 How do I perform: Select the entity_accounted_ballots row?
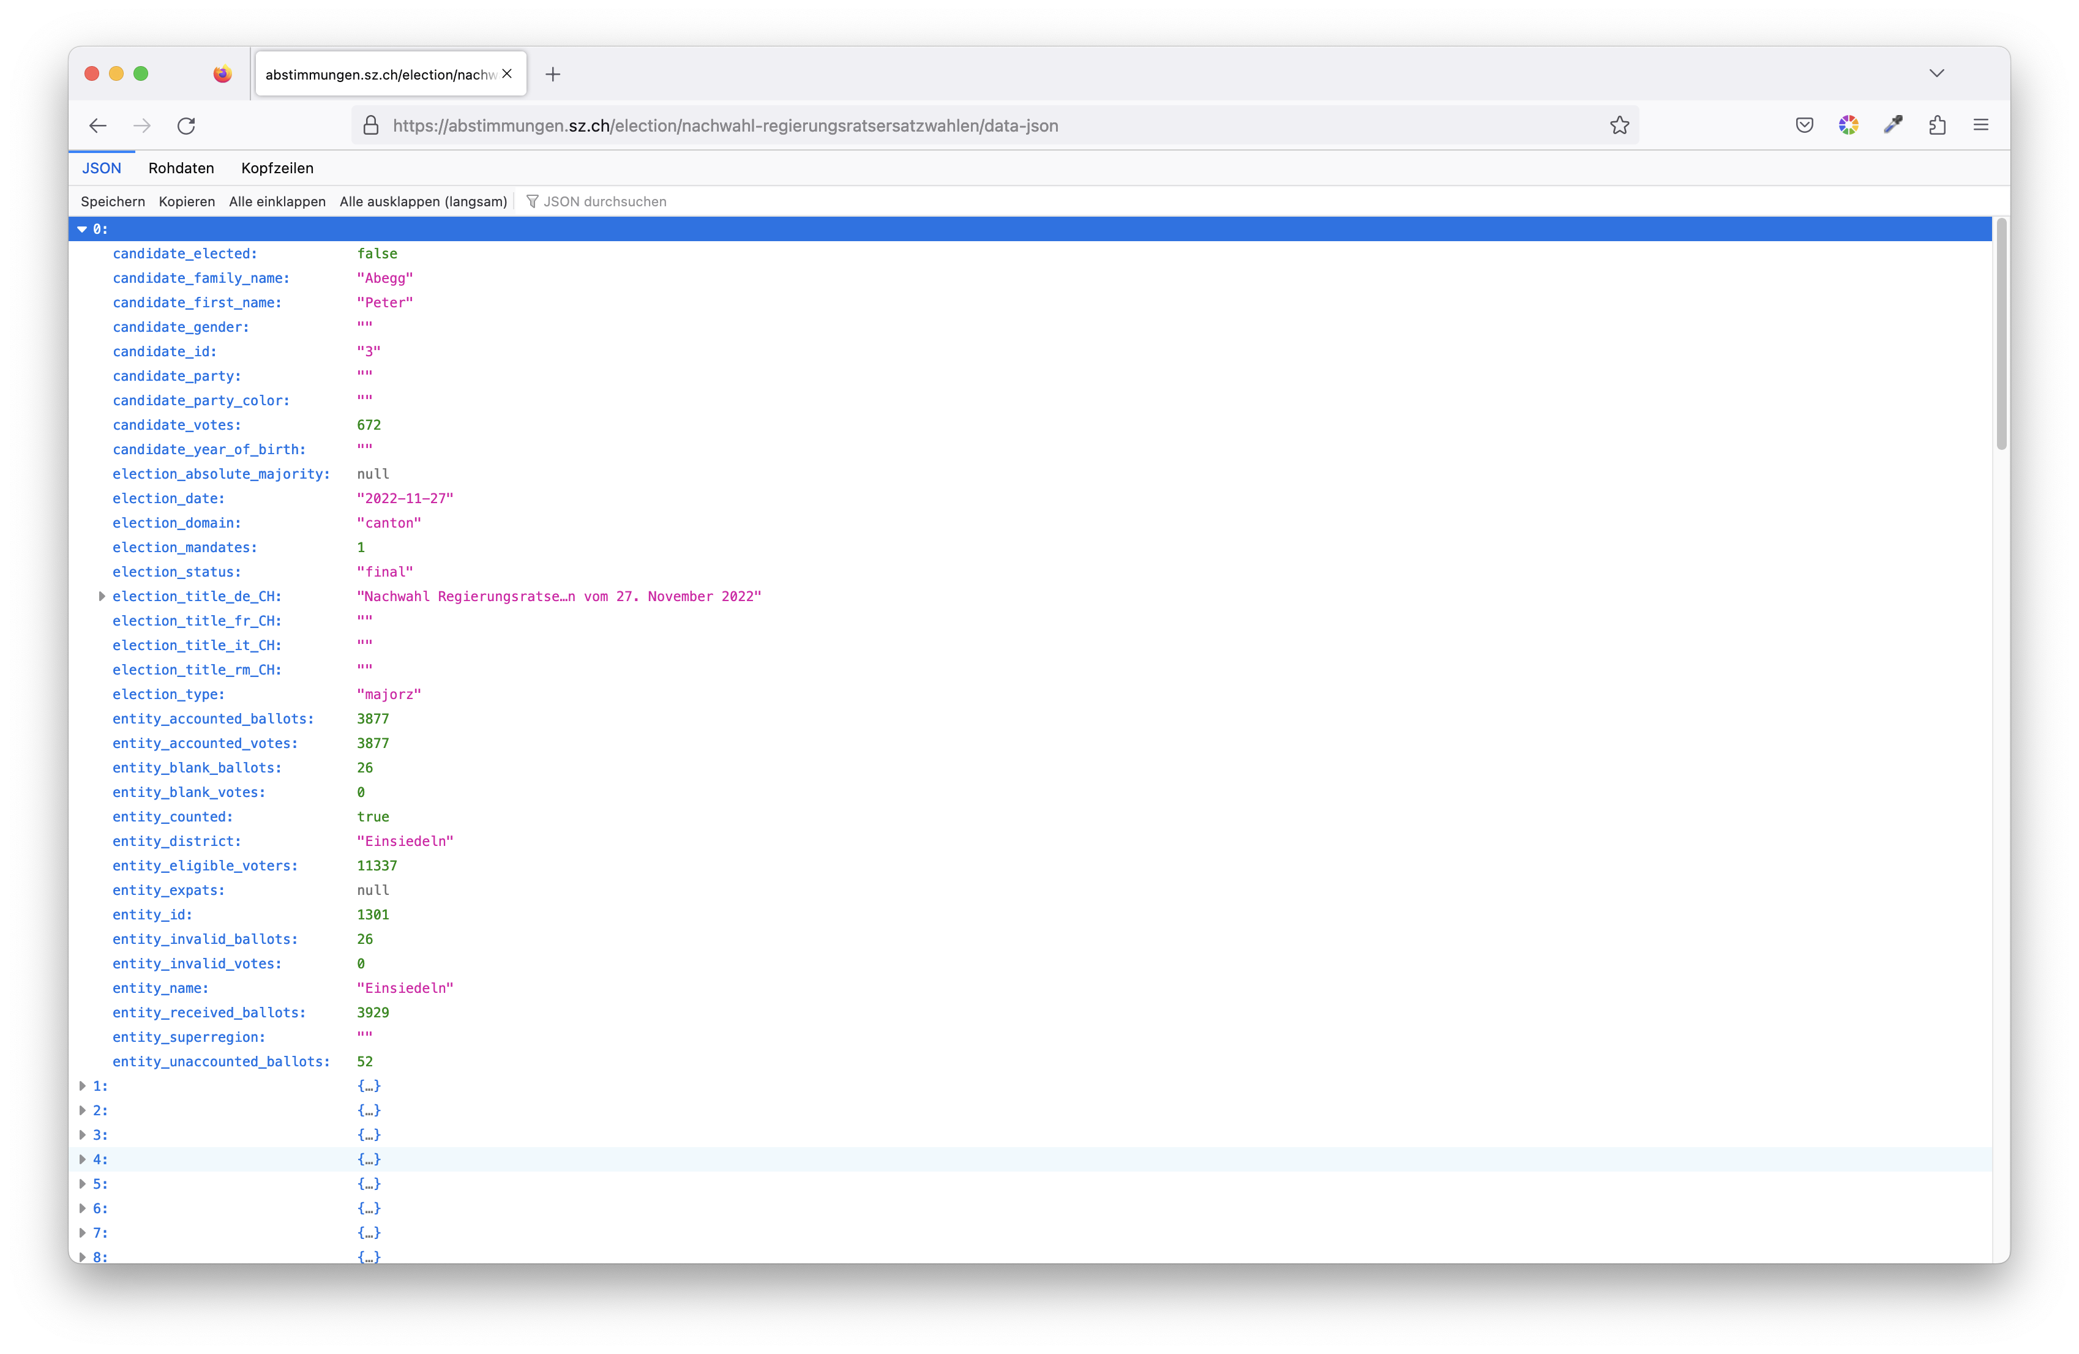coord(1030,719)
